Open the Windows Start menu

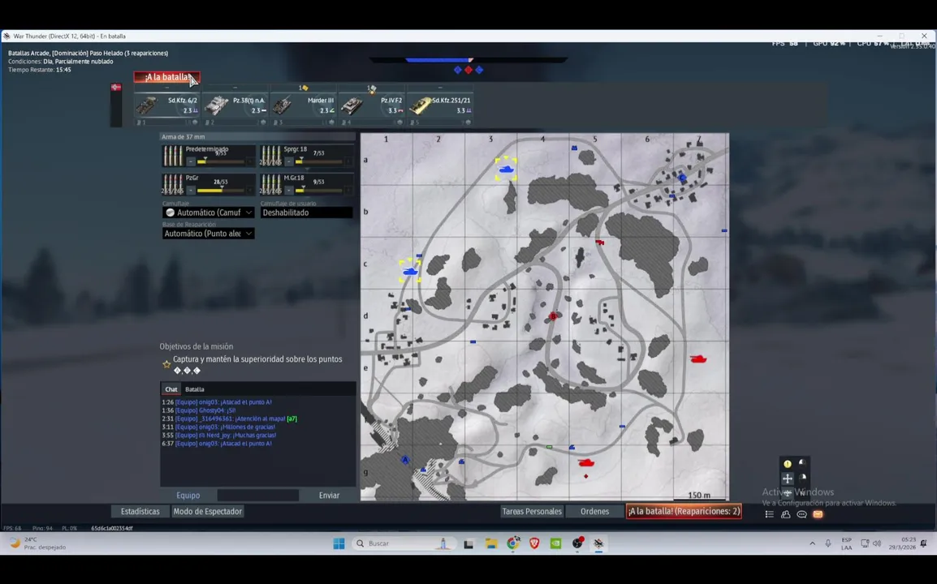(339, 543)
